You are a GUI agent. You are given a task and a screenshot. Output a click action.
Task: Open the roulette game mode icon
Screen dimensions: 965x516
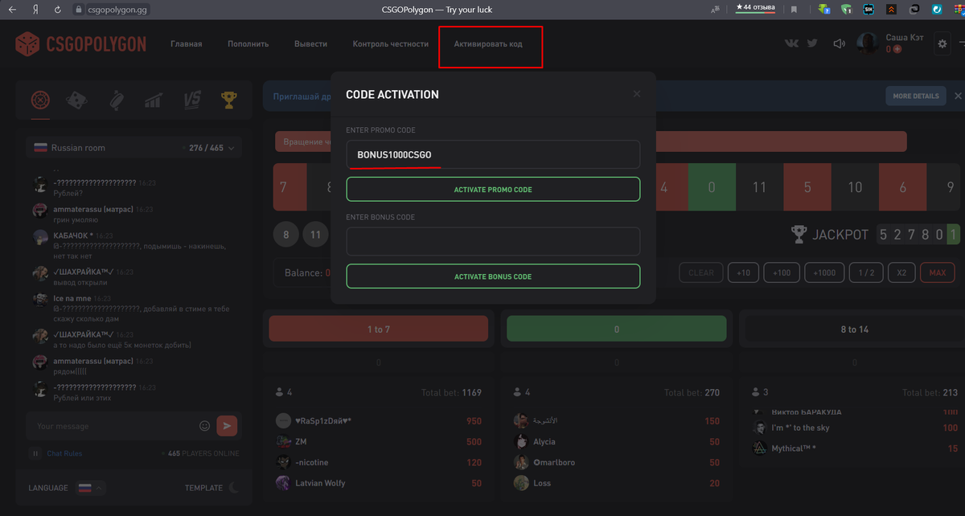point(40,100)
